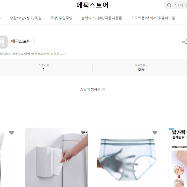Focus the store search input field
187x187 pixels.
180,5
